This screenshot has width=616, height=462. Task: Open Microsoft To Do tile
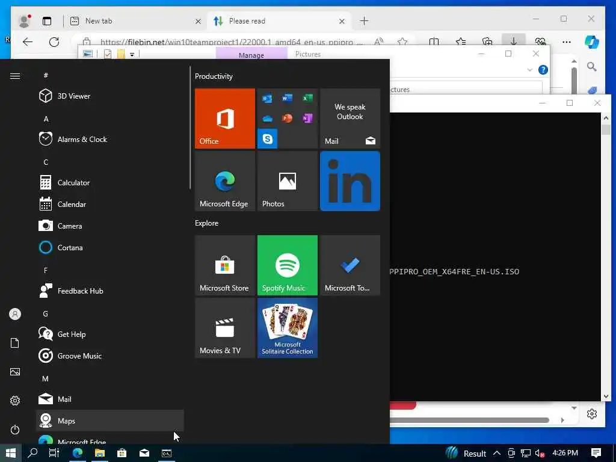(x=350, y=265)
